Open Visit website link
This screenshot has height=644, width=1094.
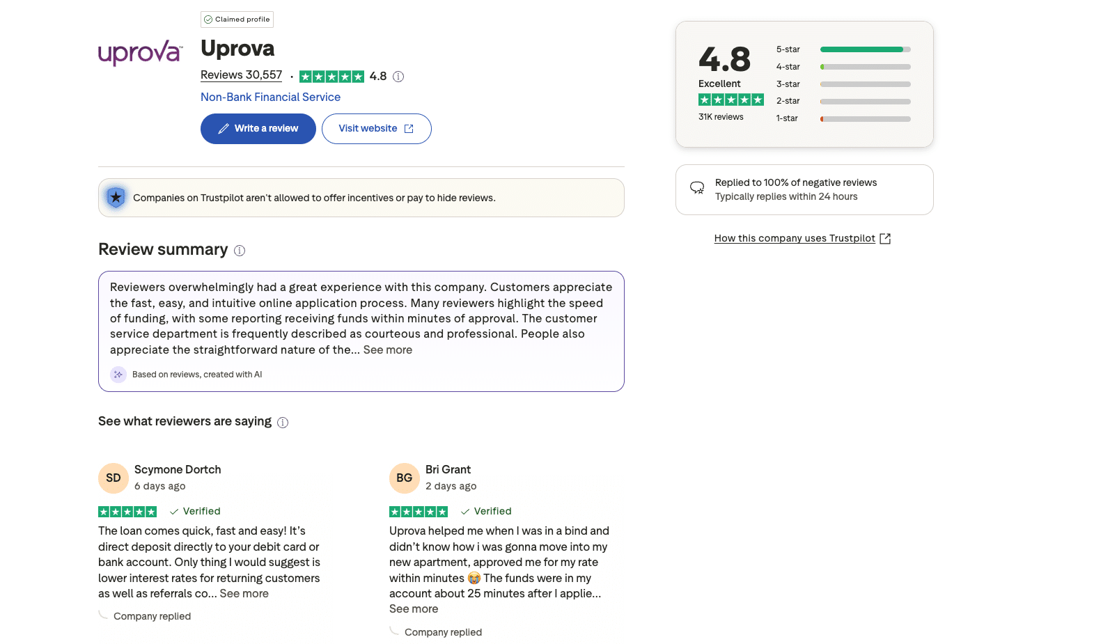point(377,129)
